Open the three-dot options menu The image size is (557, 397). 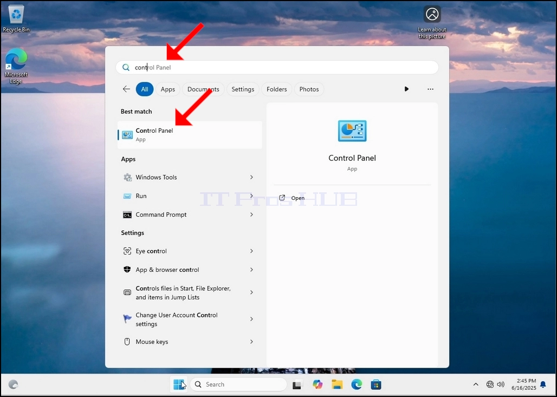pos(431,89)
